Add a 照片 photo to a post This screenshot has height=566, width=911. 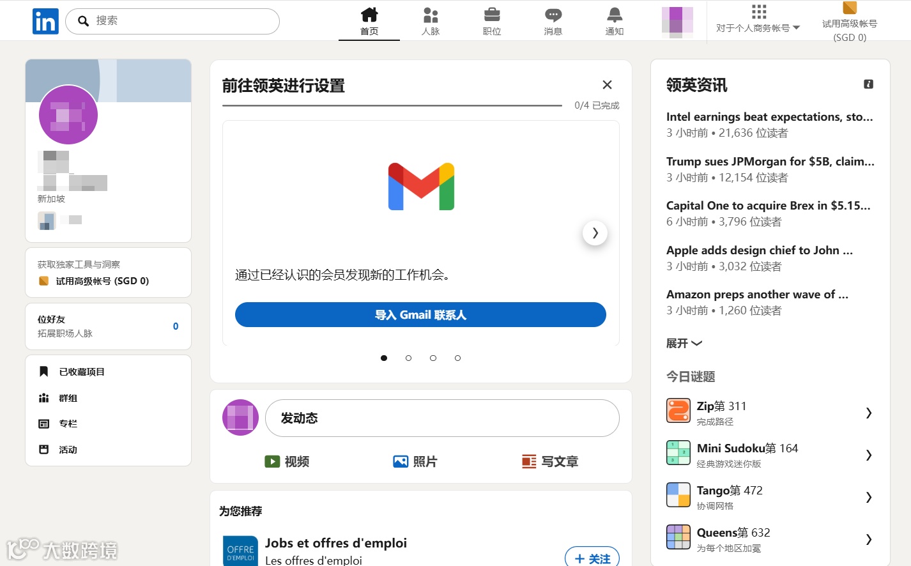tap(415, 461)
